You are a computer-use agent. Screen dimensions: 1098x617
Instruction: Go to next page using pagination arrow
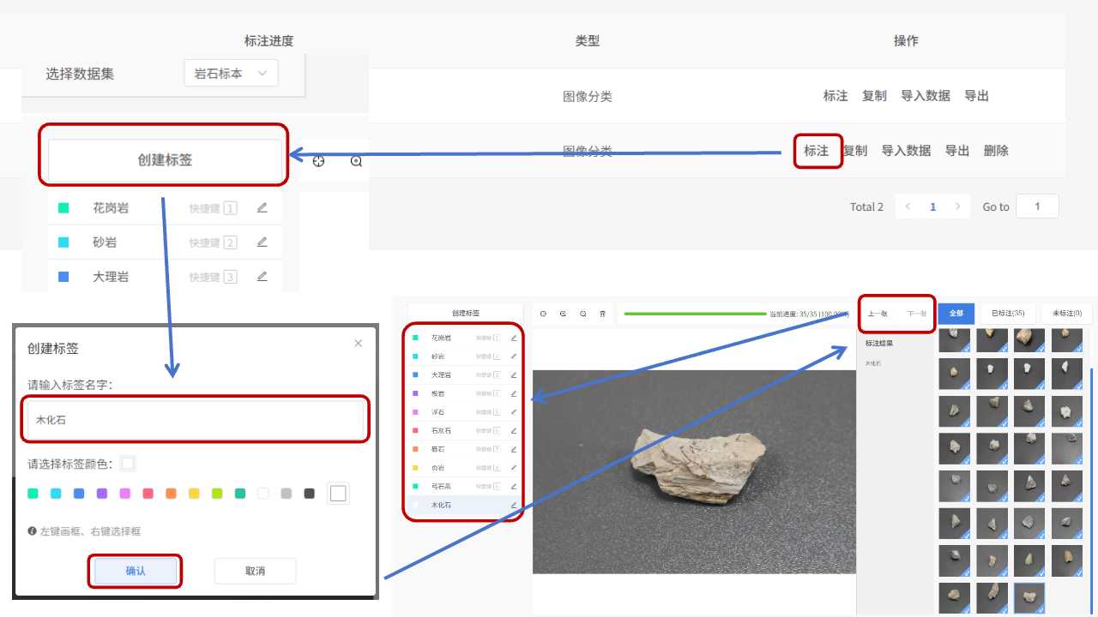point(957,207)
